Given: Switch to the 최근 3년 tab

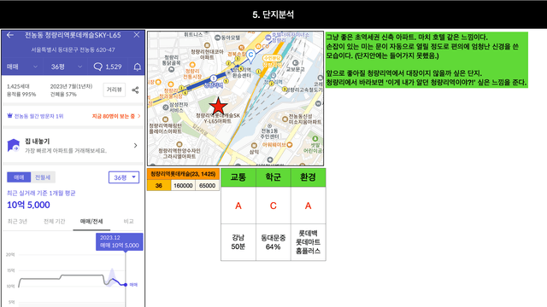Looking at the screenshot, I should 17,222.
